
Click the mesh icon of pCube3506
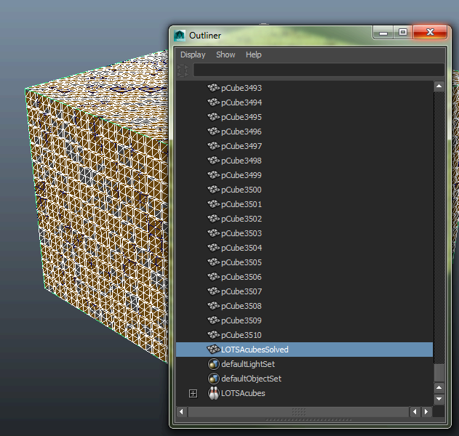[214, 277]
